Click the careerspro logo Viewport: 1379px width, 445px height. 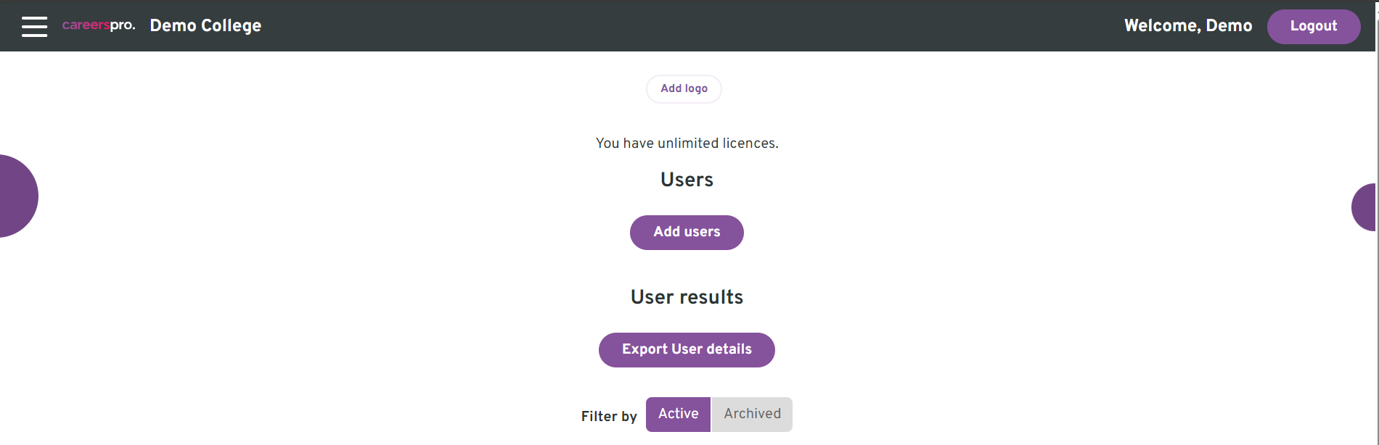coord(99,25)
